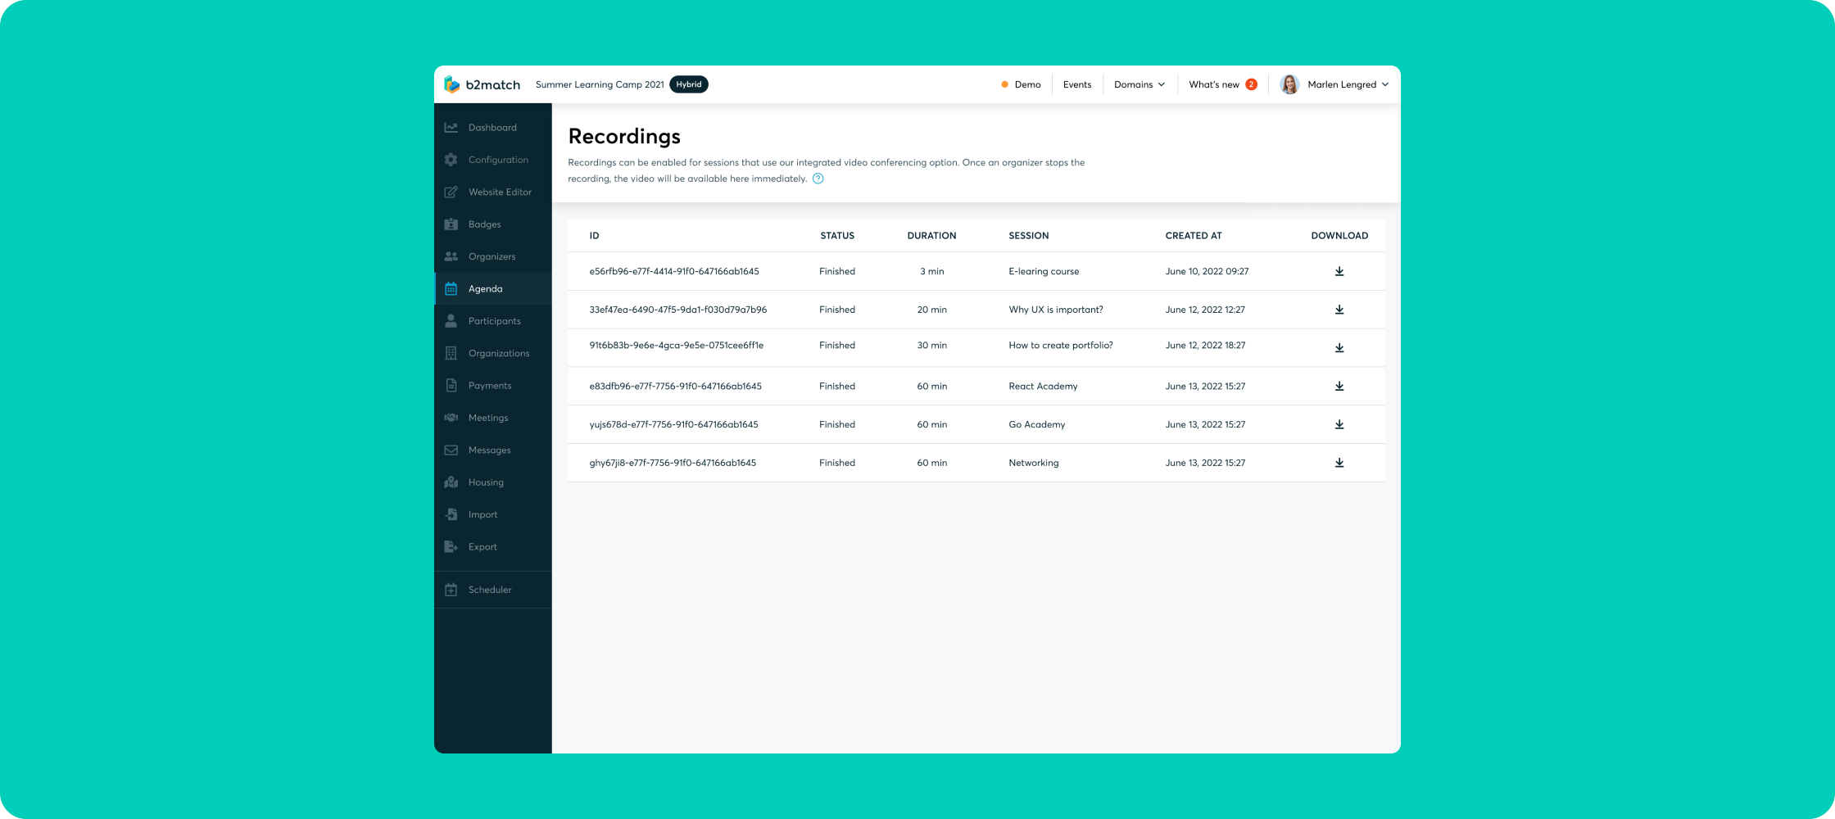Image resolution: width=1835 pixels, height=819 pixels.
Task: Click the b2match brand name
Action: (x=493, y=84)
